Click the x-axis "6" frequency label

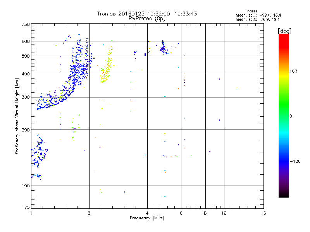pos(181,213)
